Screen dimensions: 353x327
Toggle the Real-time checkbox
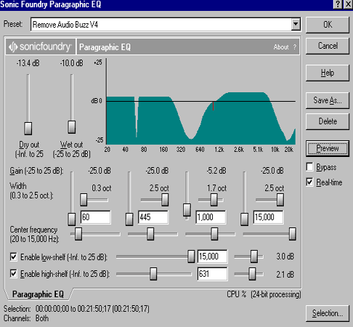(309, 182)
